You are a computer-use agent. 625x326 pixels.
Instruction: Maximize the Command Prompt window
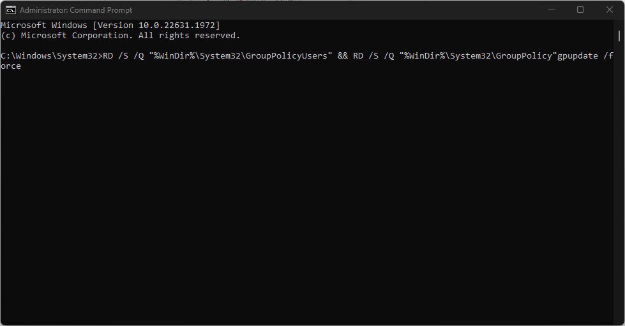pyautogui.click(x=580, y=10)
